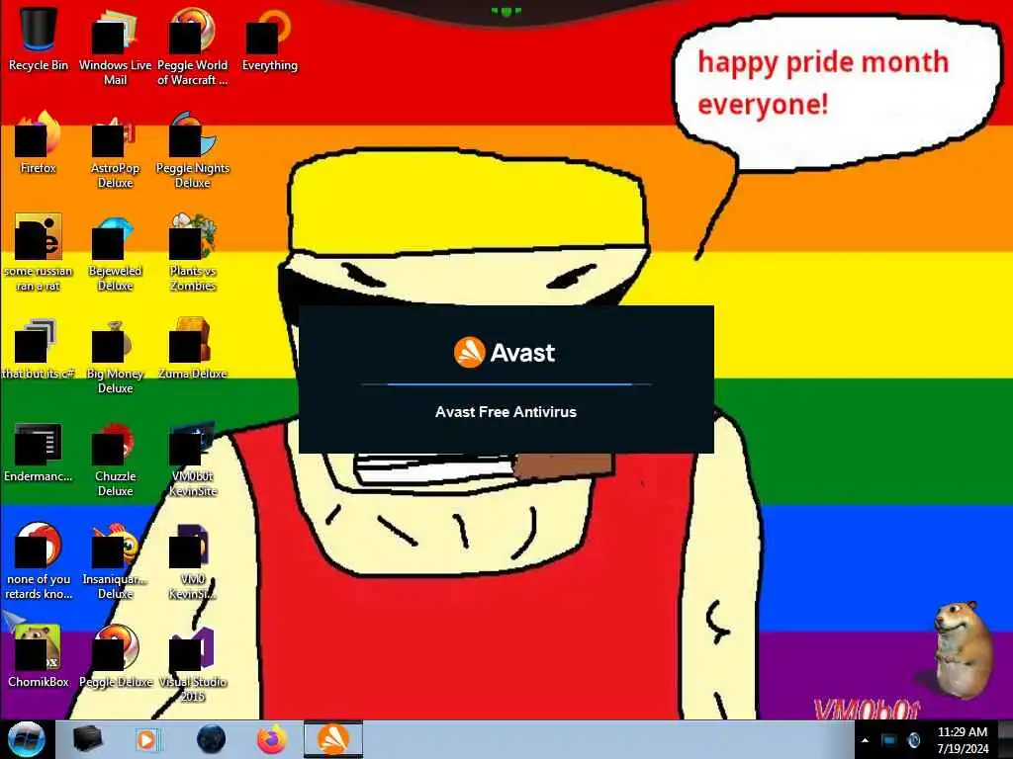Click the taskbar clock showing 11:29 AM
Screen dimensions: 1013x759
point(962,739)
